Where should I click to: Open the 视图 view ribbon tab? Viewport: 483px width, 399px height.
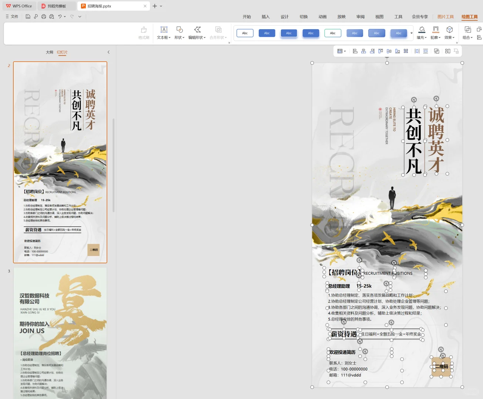[379, 17]
